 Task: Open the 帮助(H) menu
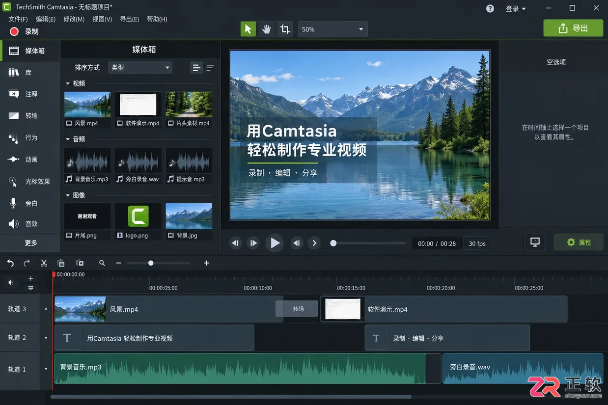click(157, 19)
